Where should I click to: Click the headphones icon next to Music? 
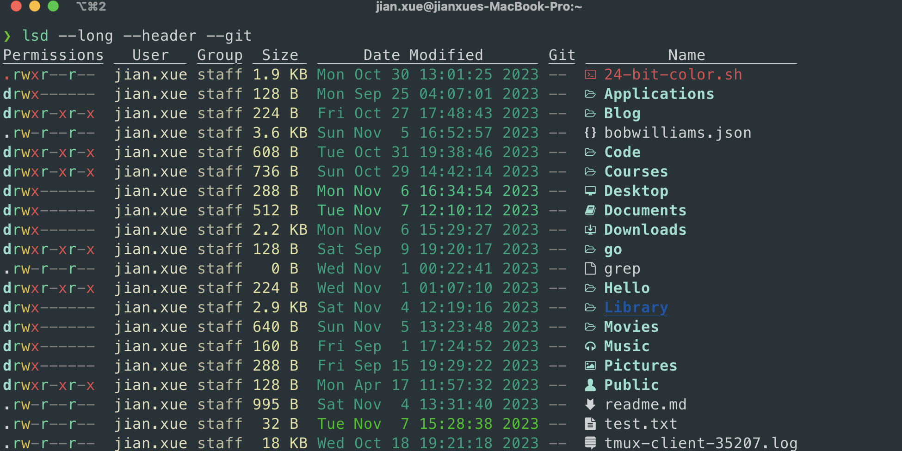coord(590,346)
